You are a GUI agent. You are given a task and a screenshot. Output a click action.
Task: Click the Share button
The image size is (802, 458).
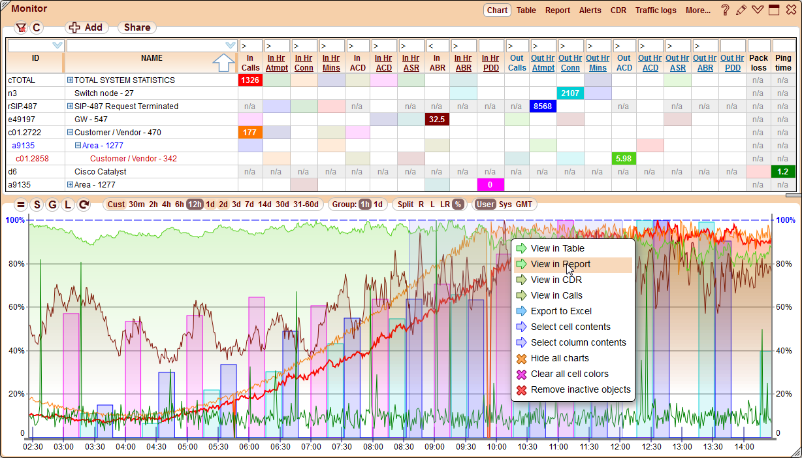[x=136, y=27]
